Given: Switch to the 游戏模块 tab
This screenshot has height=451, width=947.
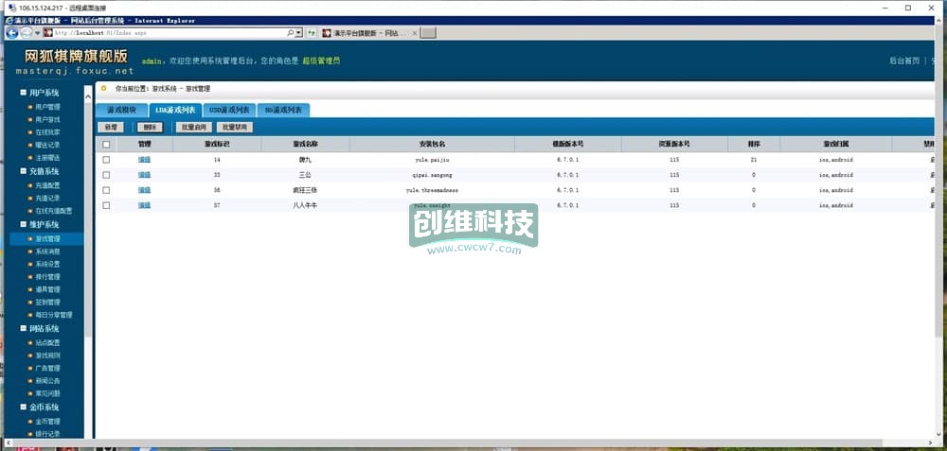Looking at the screenshot, I should click(121, 111).
